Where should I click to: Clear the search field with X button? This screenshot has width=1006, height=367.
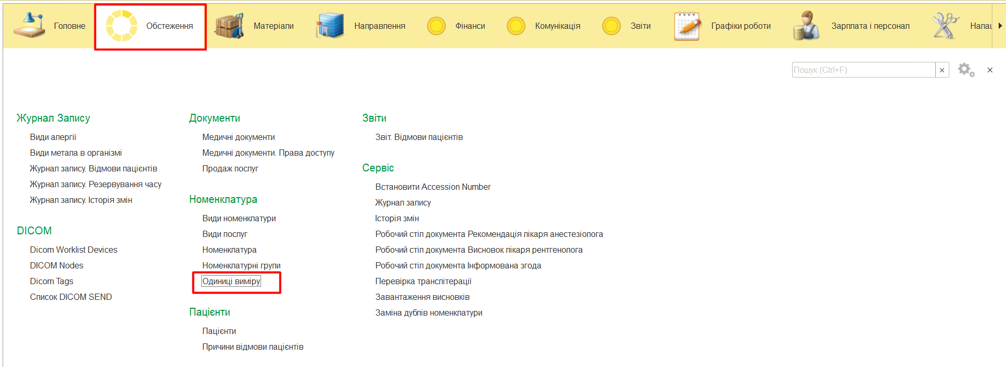tap(942, 70)
